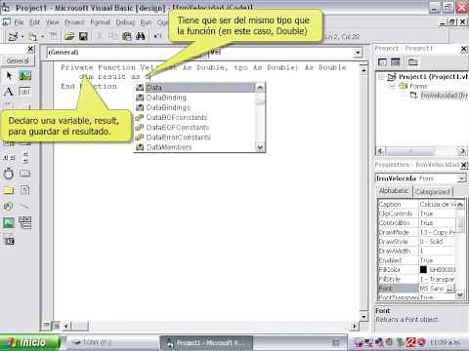Image resolution: width=469 pixels, height=351 pixels.
Task: Close the toolbox panel with X
Action: pyautogui.click(x=30, y=49)
